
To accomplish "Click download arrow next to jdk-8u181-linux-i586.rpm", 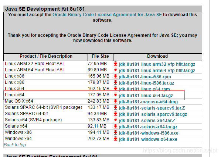I will pyautogui.click(x=115, y=76).
